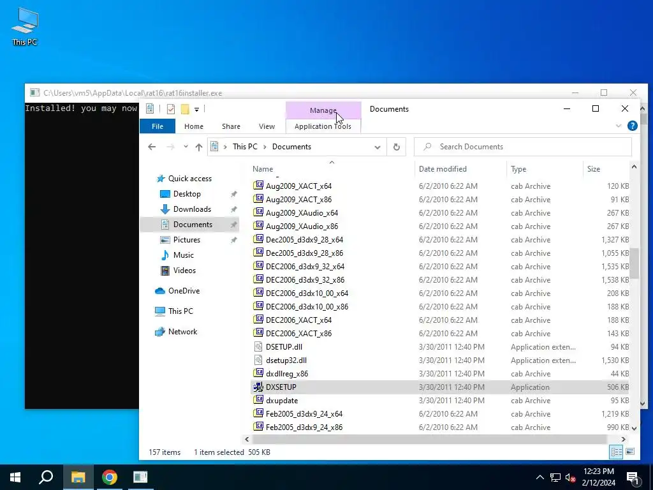
Task: Expand the address bar history dropdown
Action: [x=378, y=147]
